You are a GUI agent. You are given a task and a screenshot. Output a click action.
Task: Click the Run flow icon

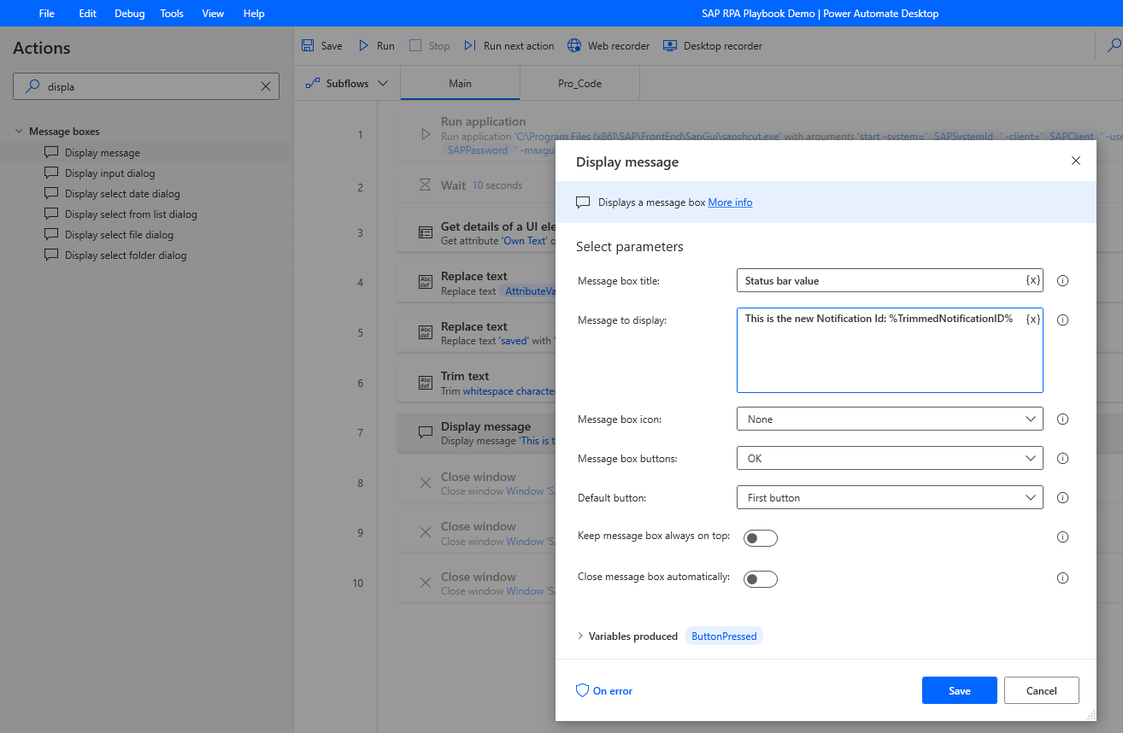[x=363, y=45]
